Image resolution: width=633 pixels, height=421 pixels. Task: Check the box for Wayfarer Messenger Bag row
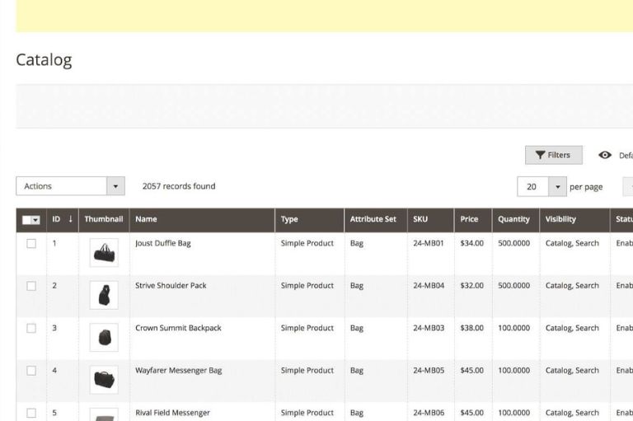coord(31,371)
